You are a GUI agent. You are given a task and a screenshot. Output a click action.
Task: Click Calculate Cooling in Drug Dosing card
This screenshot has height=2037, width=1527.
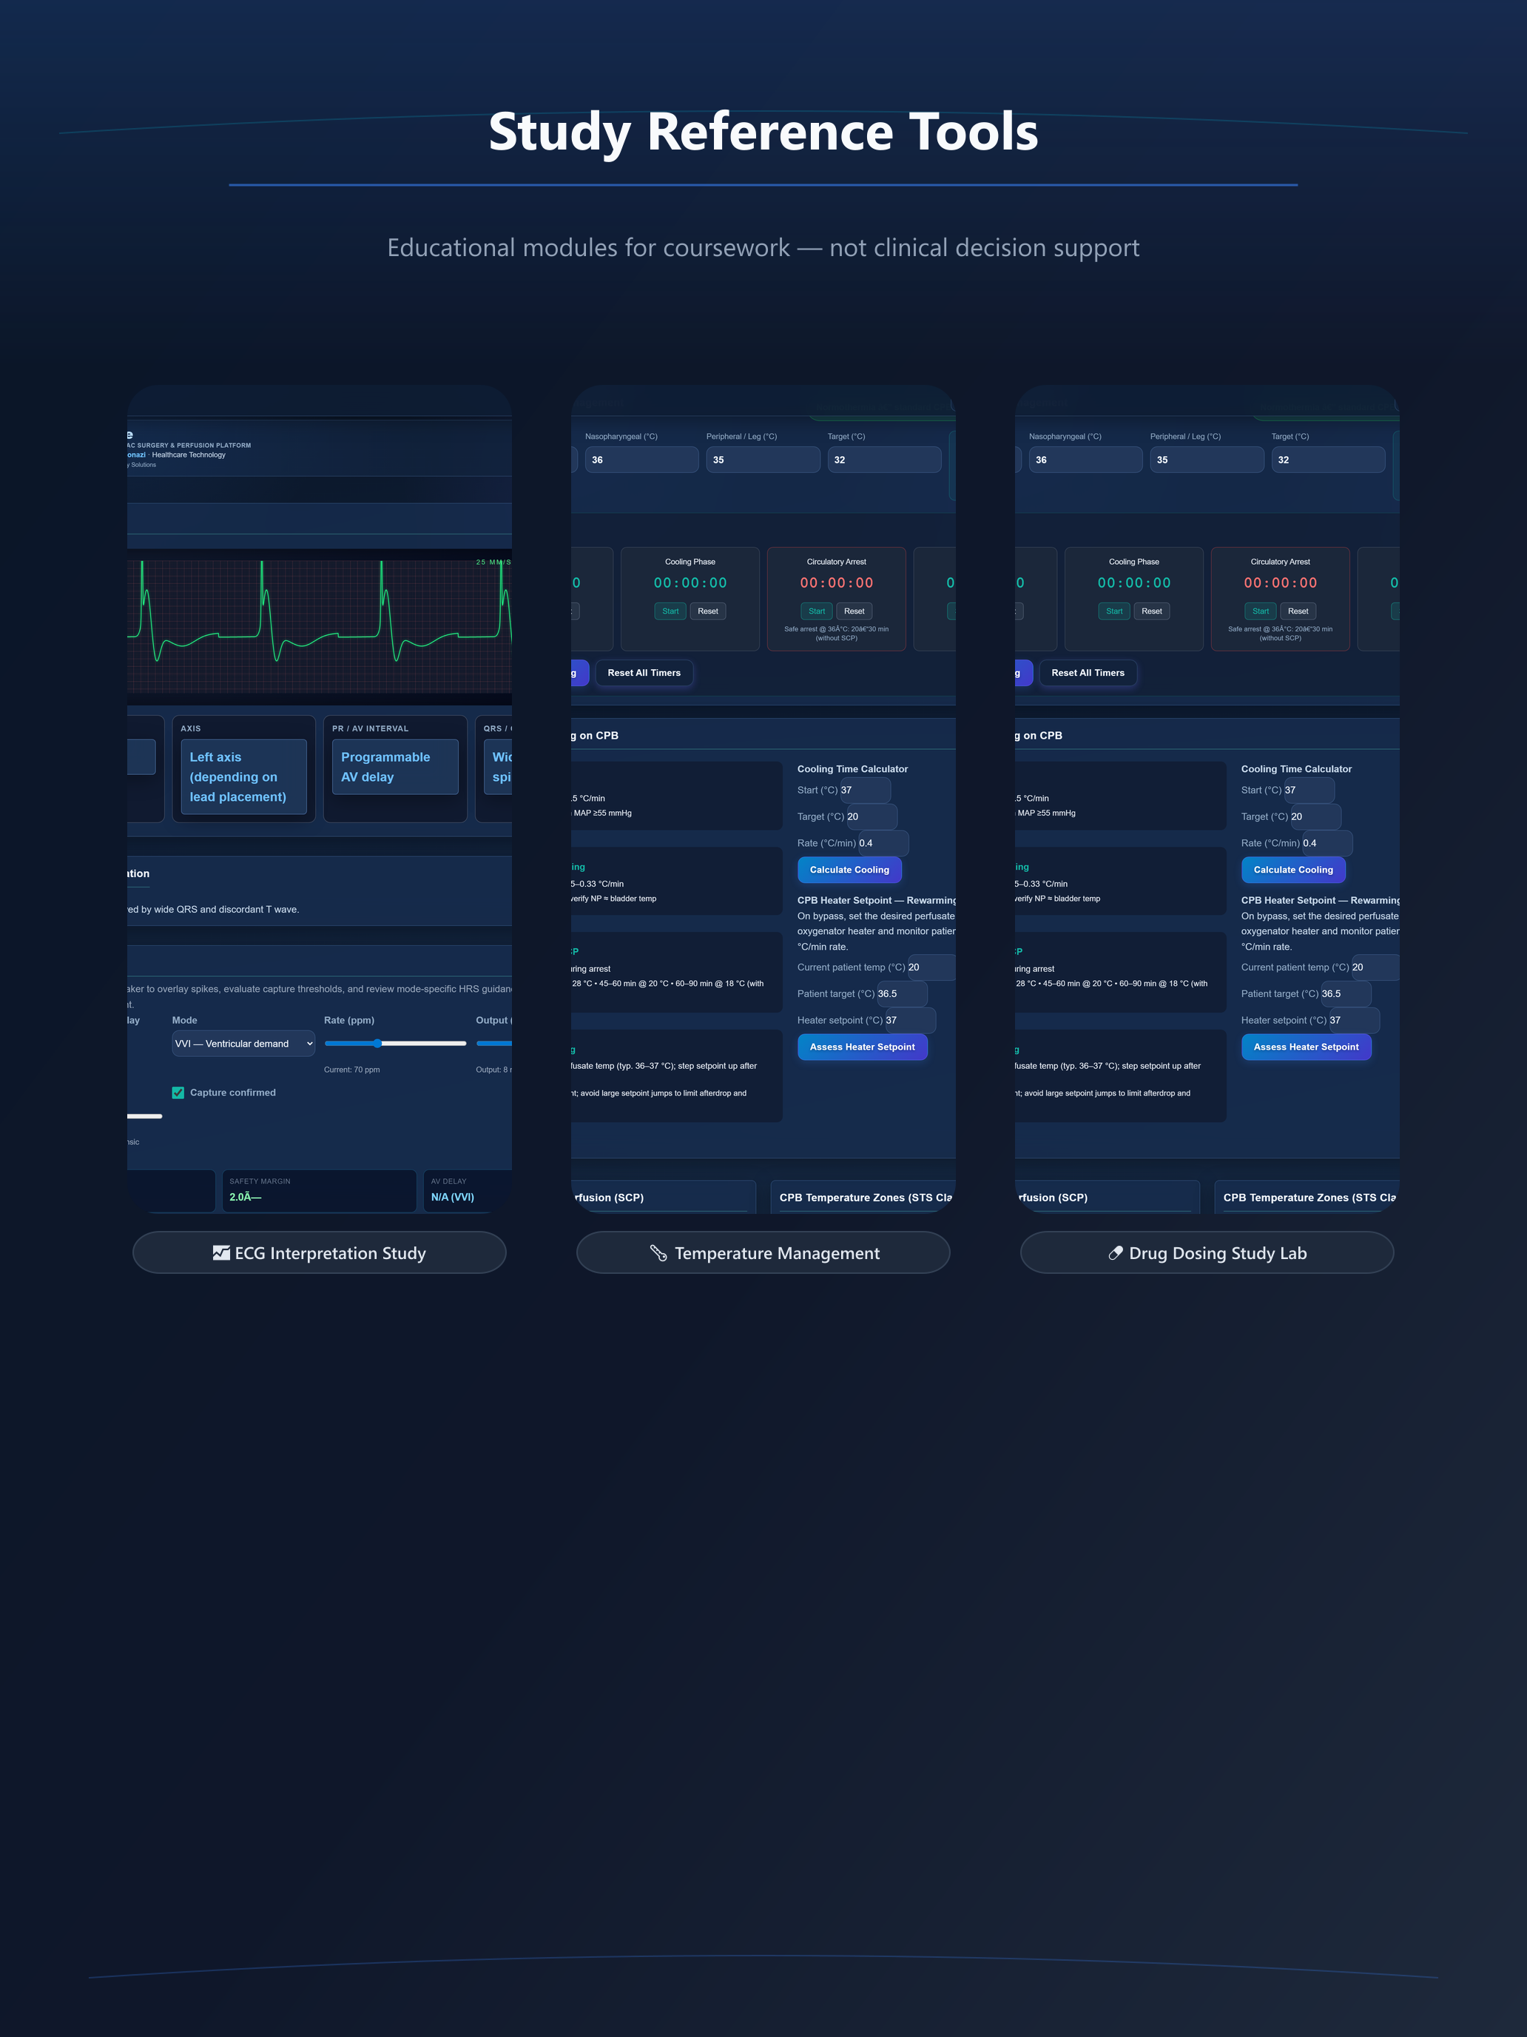click(x=1293, y=869)
